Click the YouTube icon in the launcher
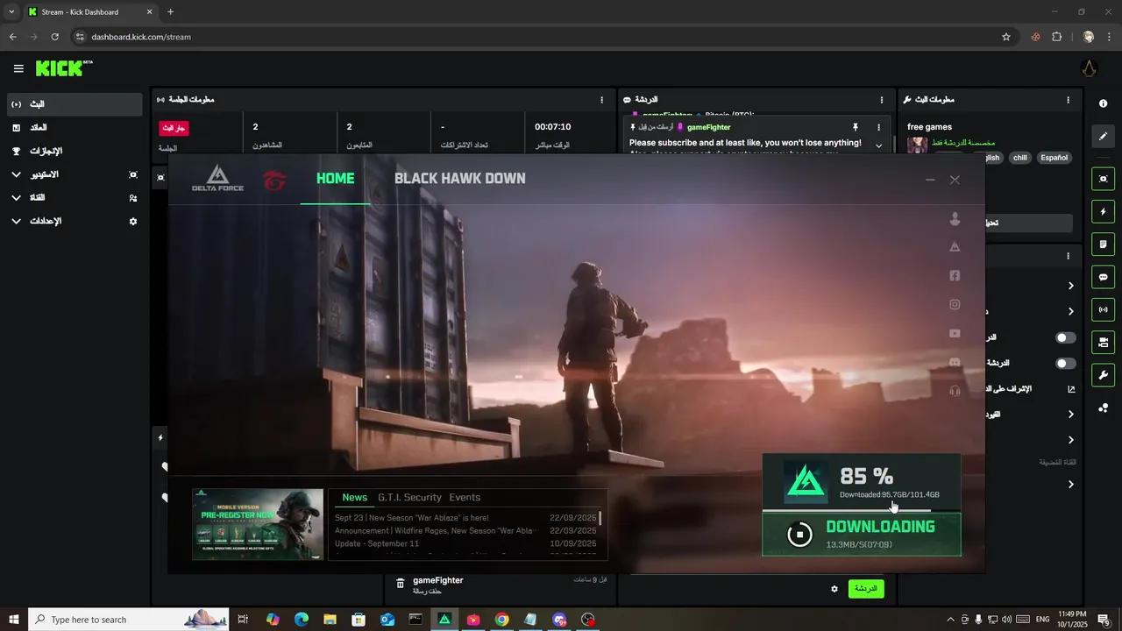The image size is (1122, 631). (955, 333)
